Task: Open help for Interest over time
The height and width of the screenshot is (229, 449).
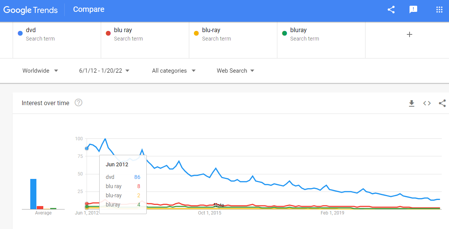Action: coord(79,103)
